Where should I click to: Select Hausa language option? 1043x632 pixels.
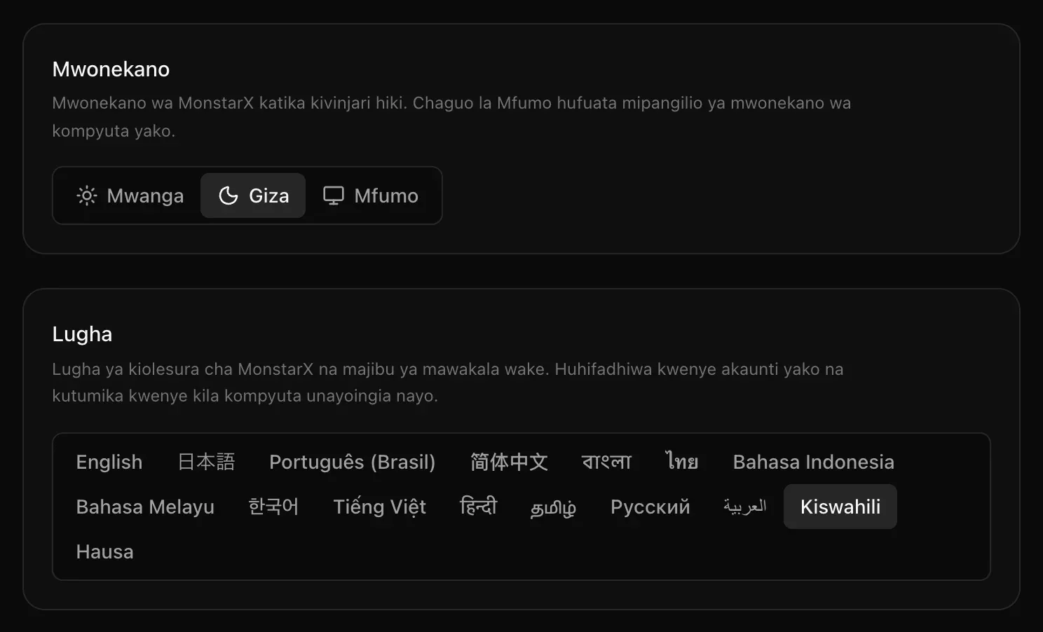[x=104, y=551]
